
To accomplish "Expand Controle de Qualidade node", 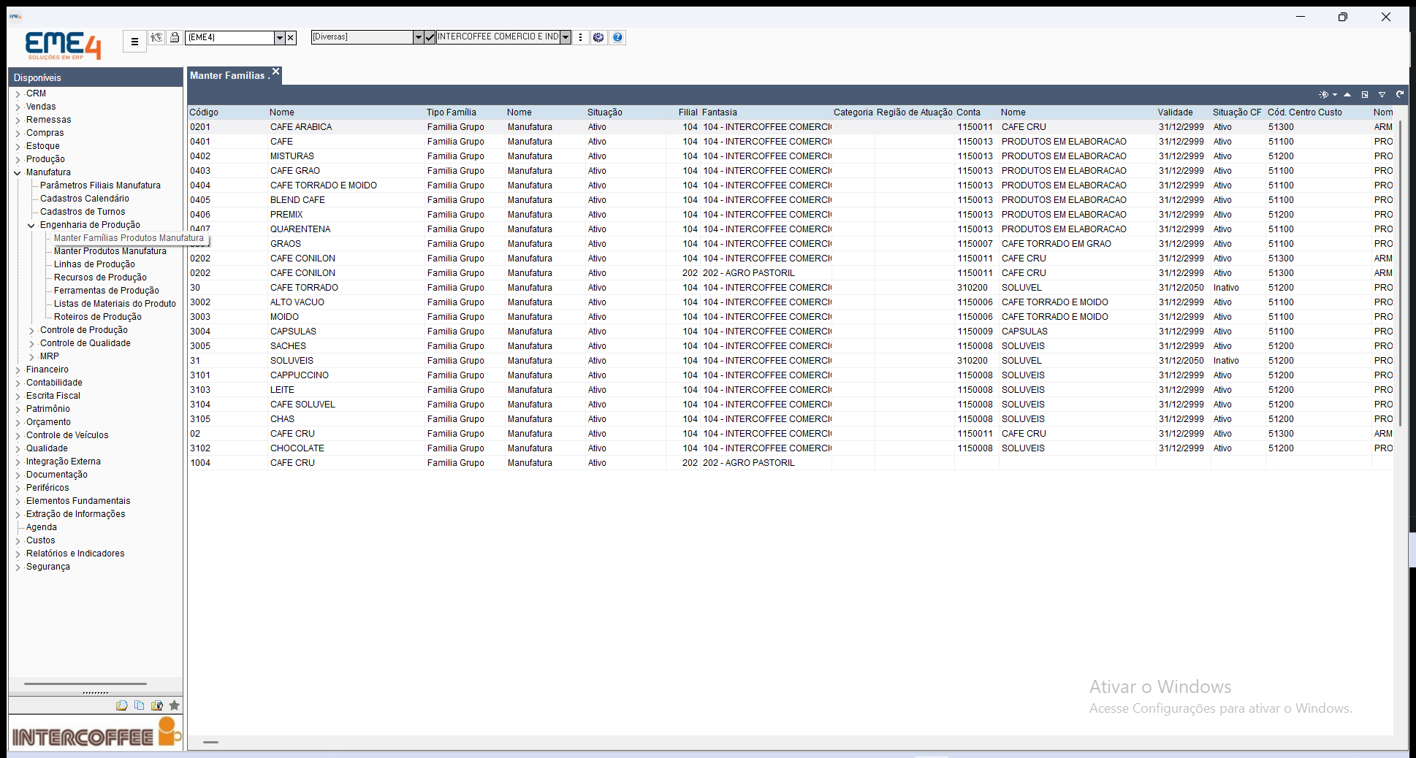I will [x=31, y=344].
